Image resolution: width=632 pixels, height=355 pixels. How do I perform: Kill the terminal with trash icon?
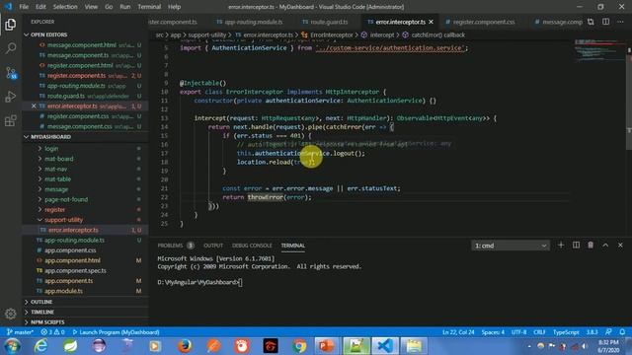591,246
